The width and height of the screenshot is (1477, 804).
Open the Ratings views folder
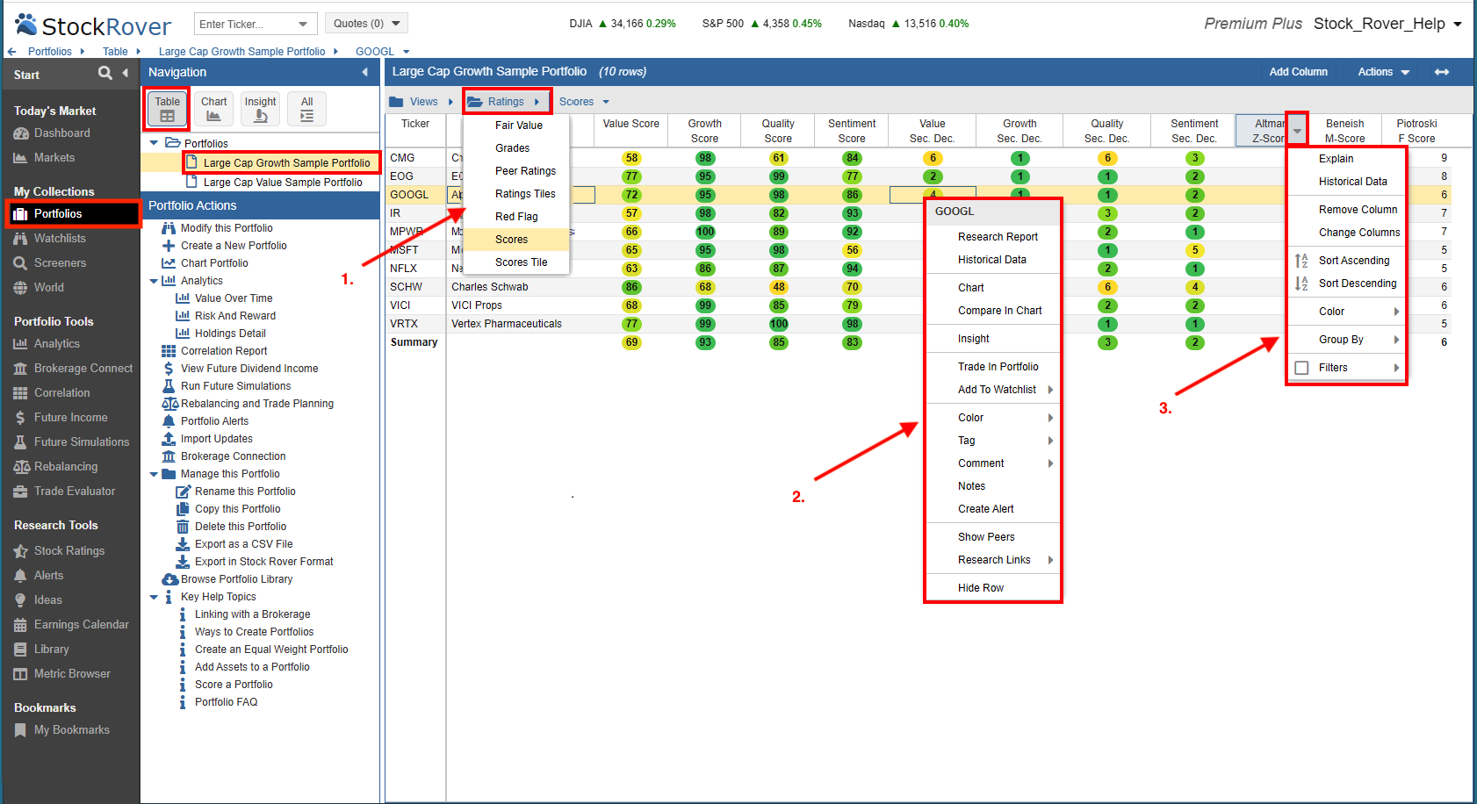tap(507, 102)
